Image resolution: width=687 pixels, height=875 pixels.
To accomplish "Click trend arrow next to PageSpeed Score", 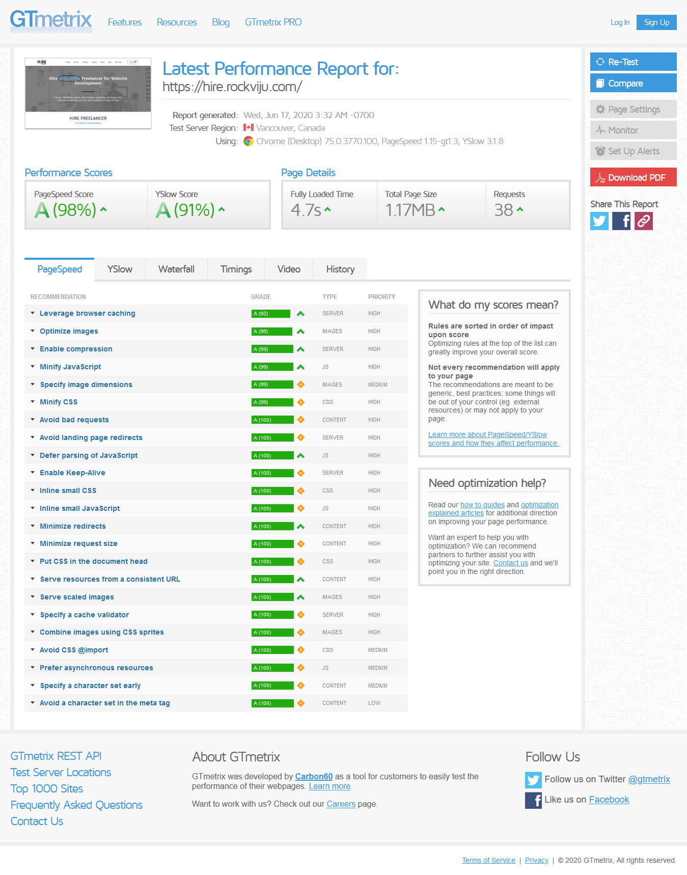I will [x=103, y=209].
